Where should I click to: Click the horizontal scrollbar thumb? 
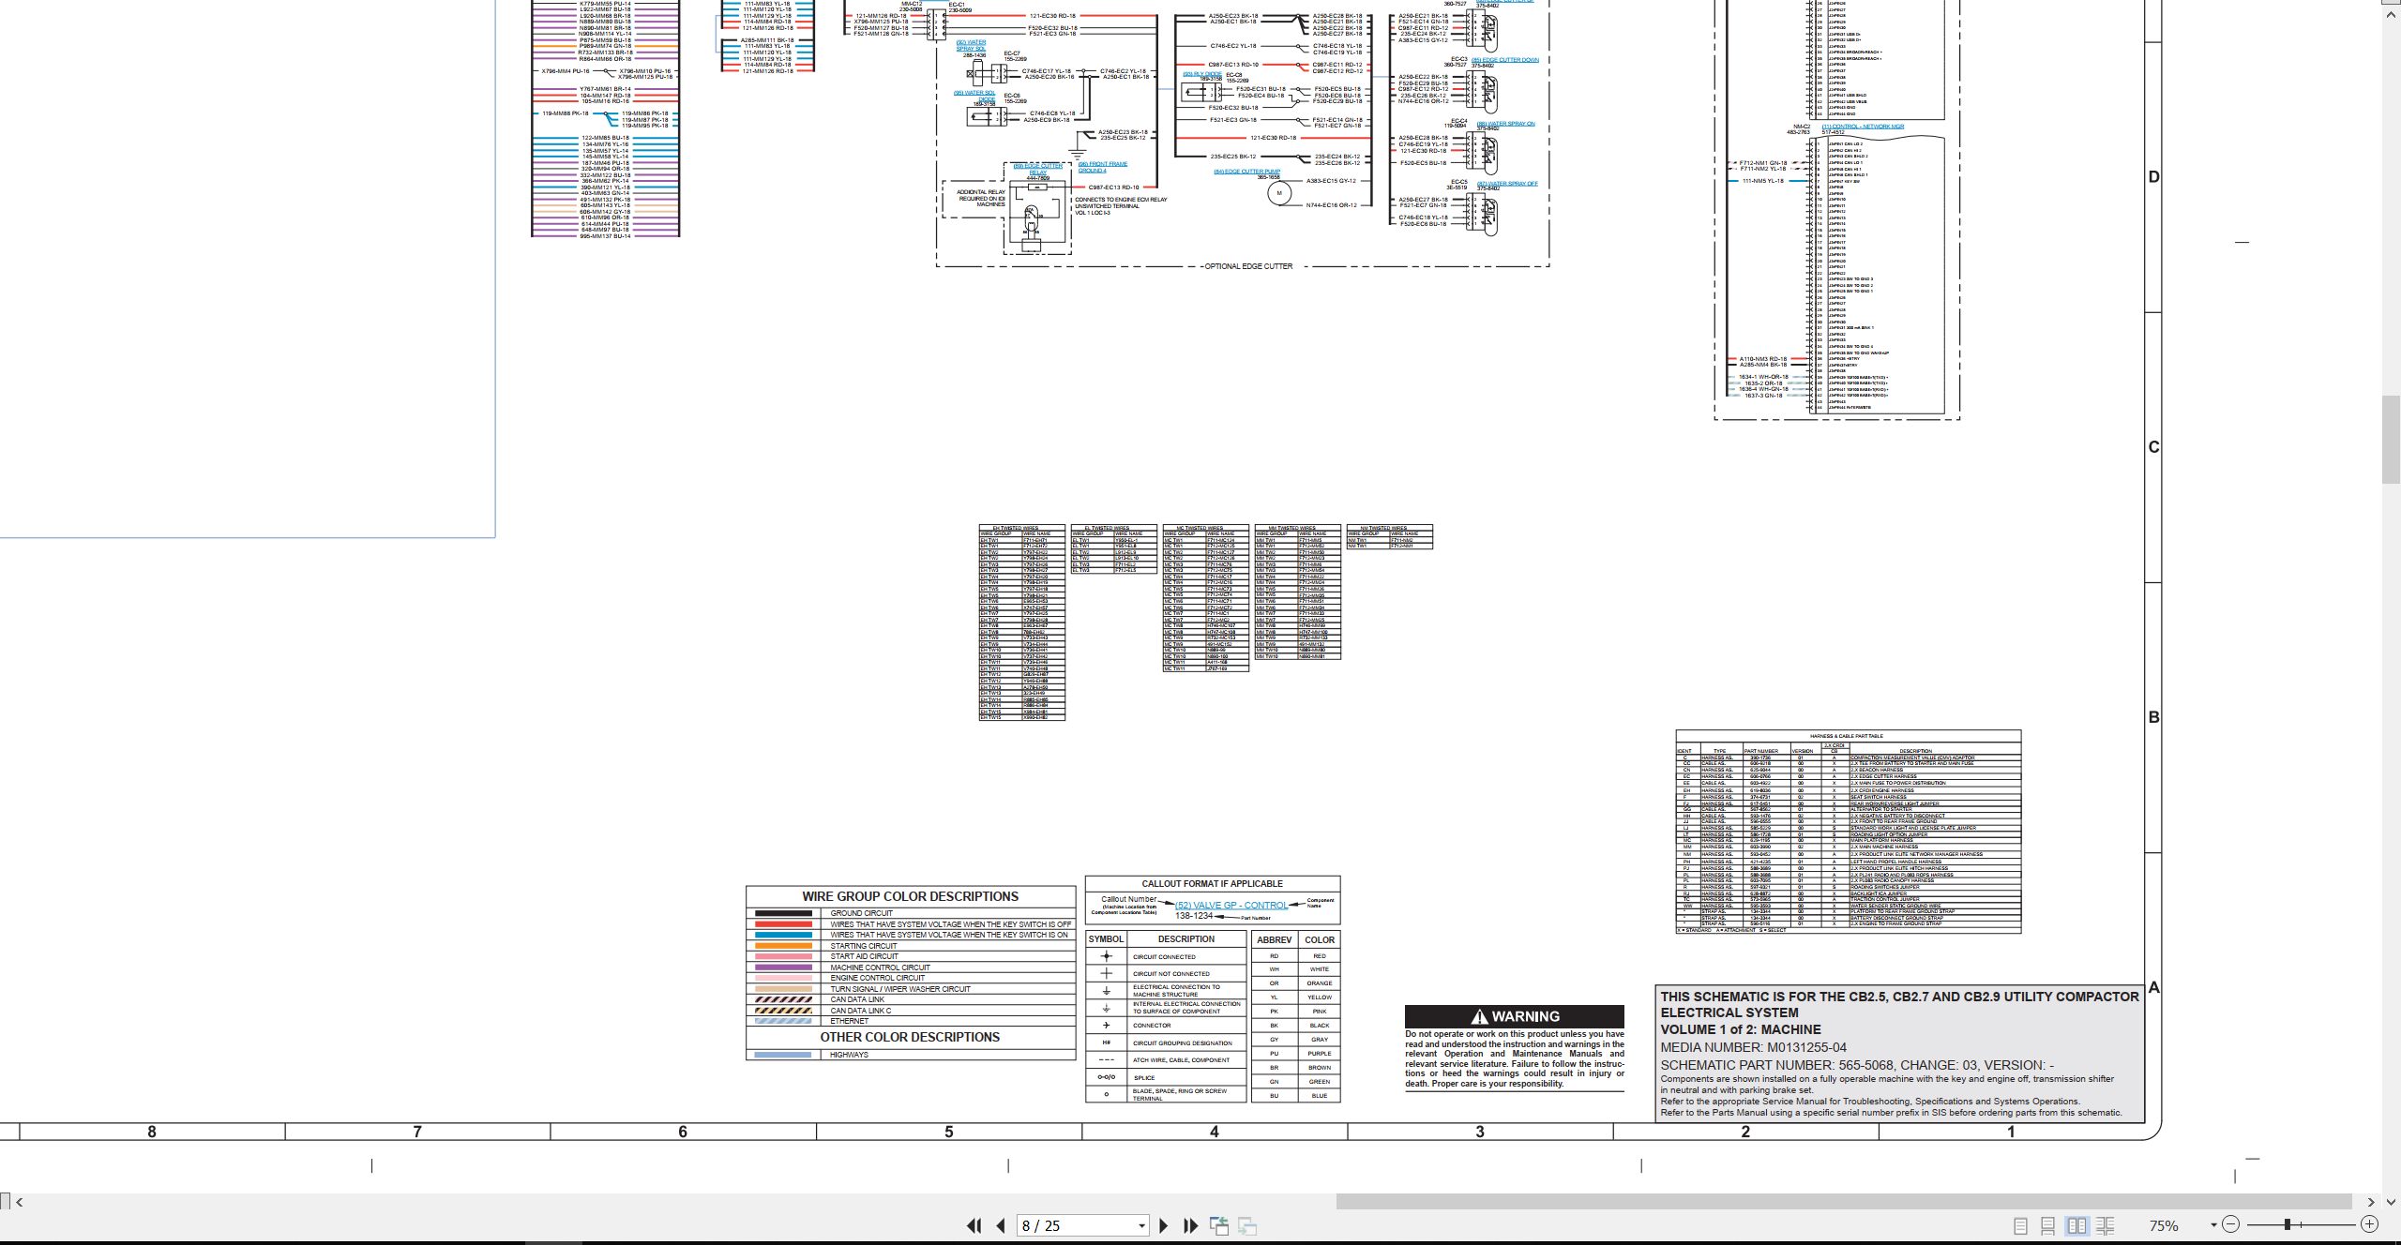tap(1843, 1202)
